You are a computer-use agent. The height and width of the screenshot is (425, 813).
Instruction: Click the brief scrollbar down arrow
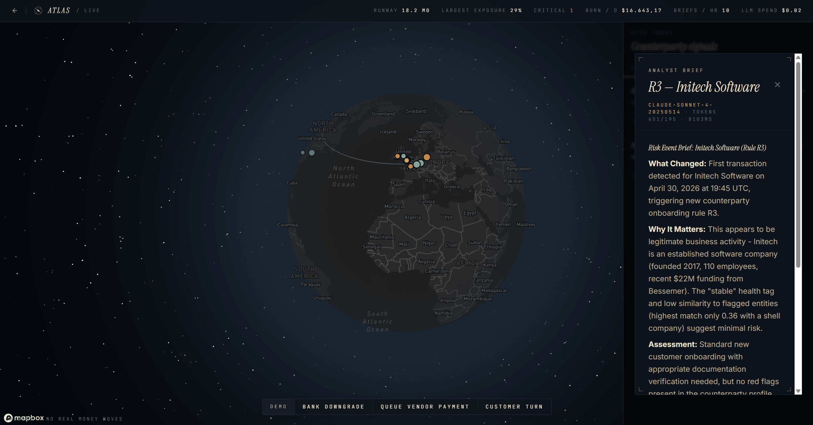pyautogui.click(x=798, y=391)
